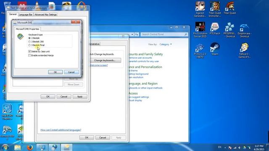Close the Microsoft IME dialog

coord(76,22)
